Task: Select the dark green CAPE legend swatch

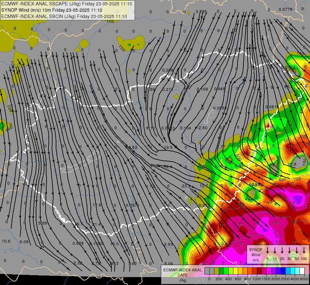Action: (x=221, y=271)
